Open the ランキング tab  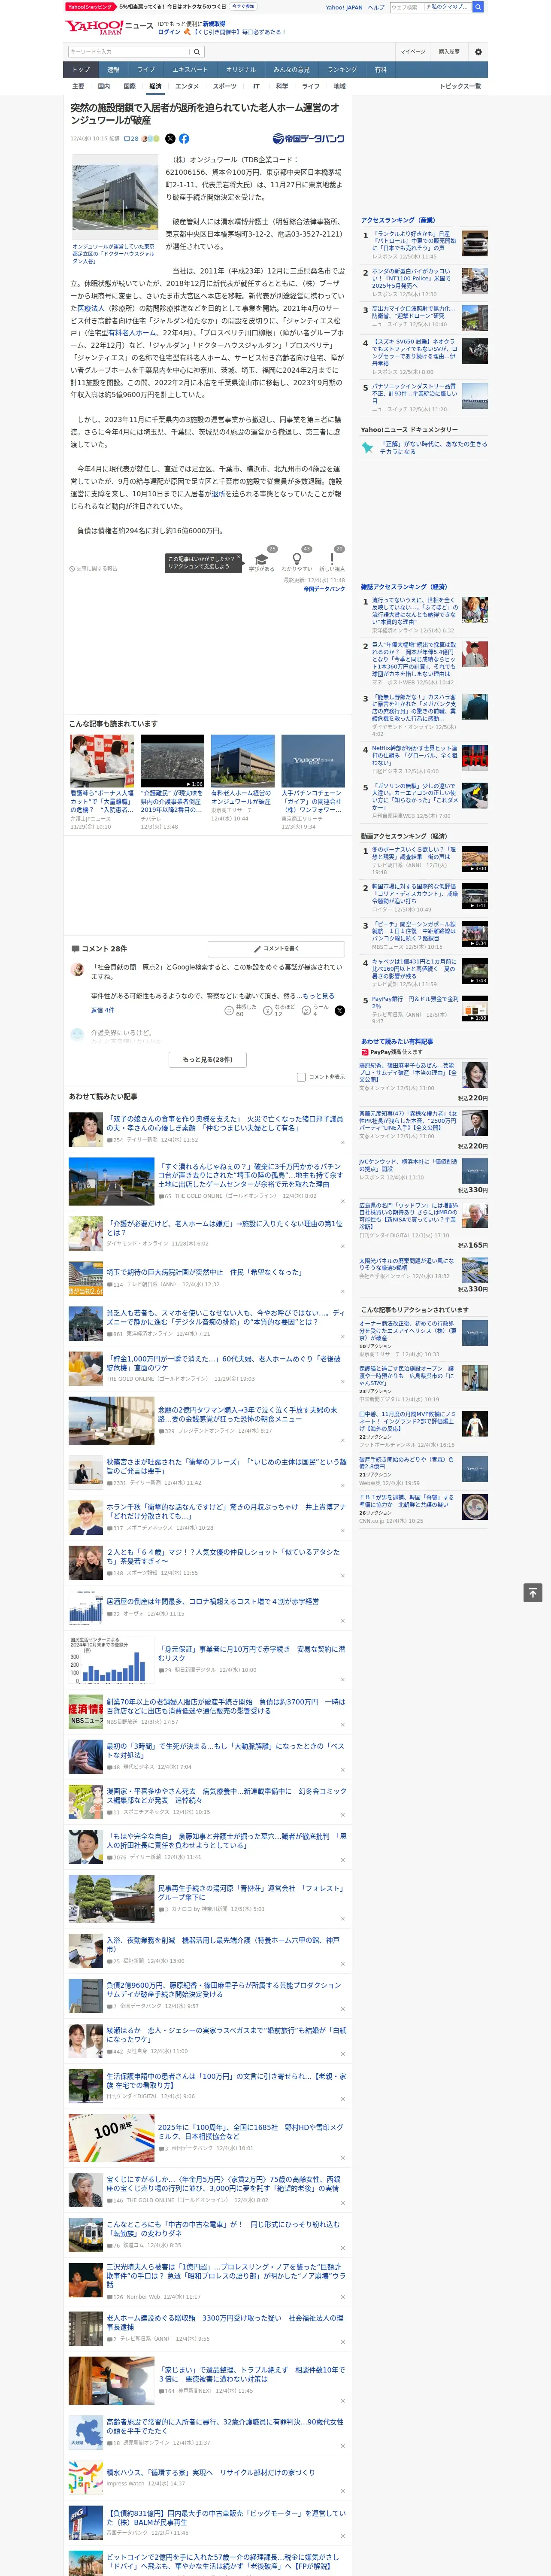click(x=342, y=70)
